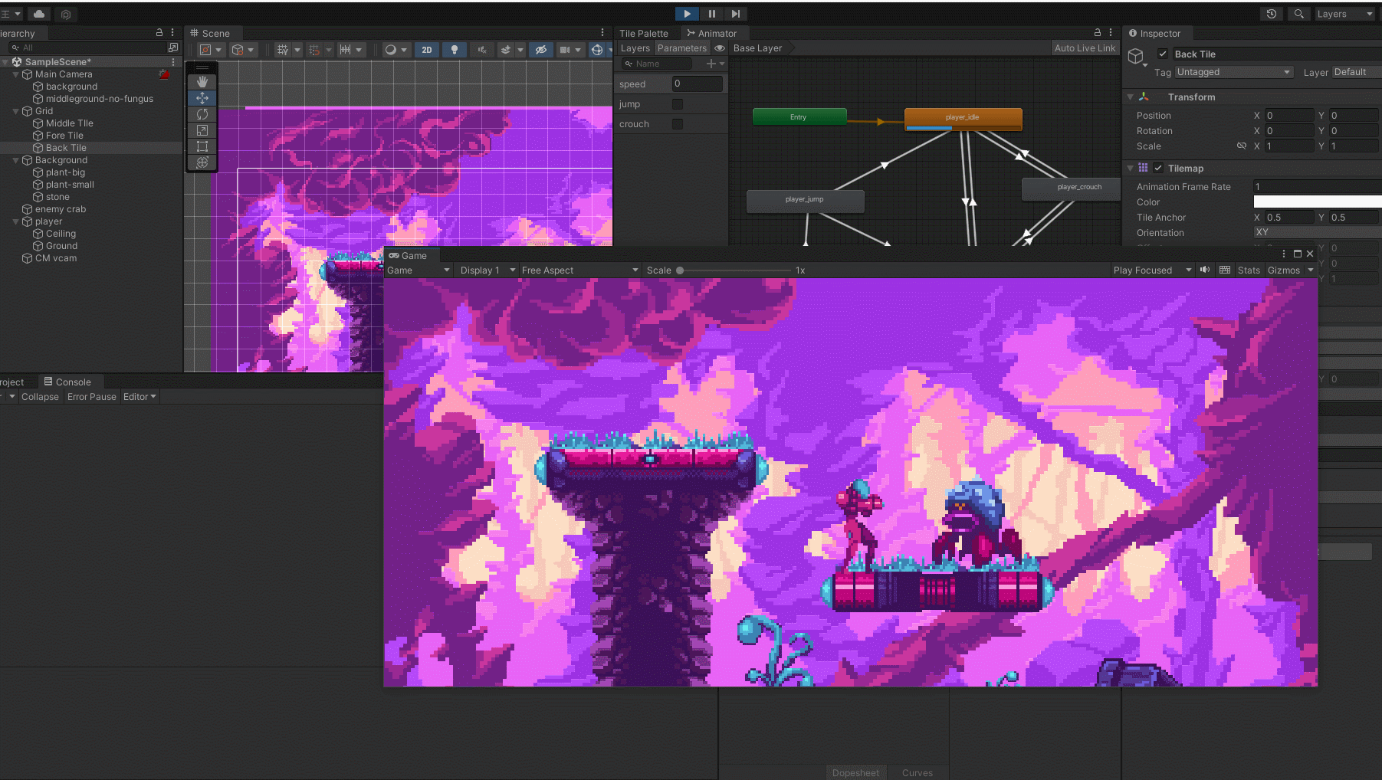1382x780 pixels.
Task: Mute game audio speaker icon in Game view
Action: pyautogui.click(x=1205, y=270)
